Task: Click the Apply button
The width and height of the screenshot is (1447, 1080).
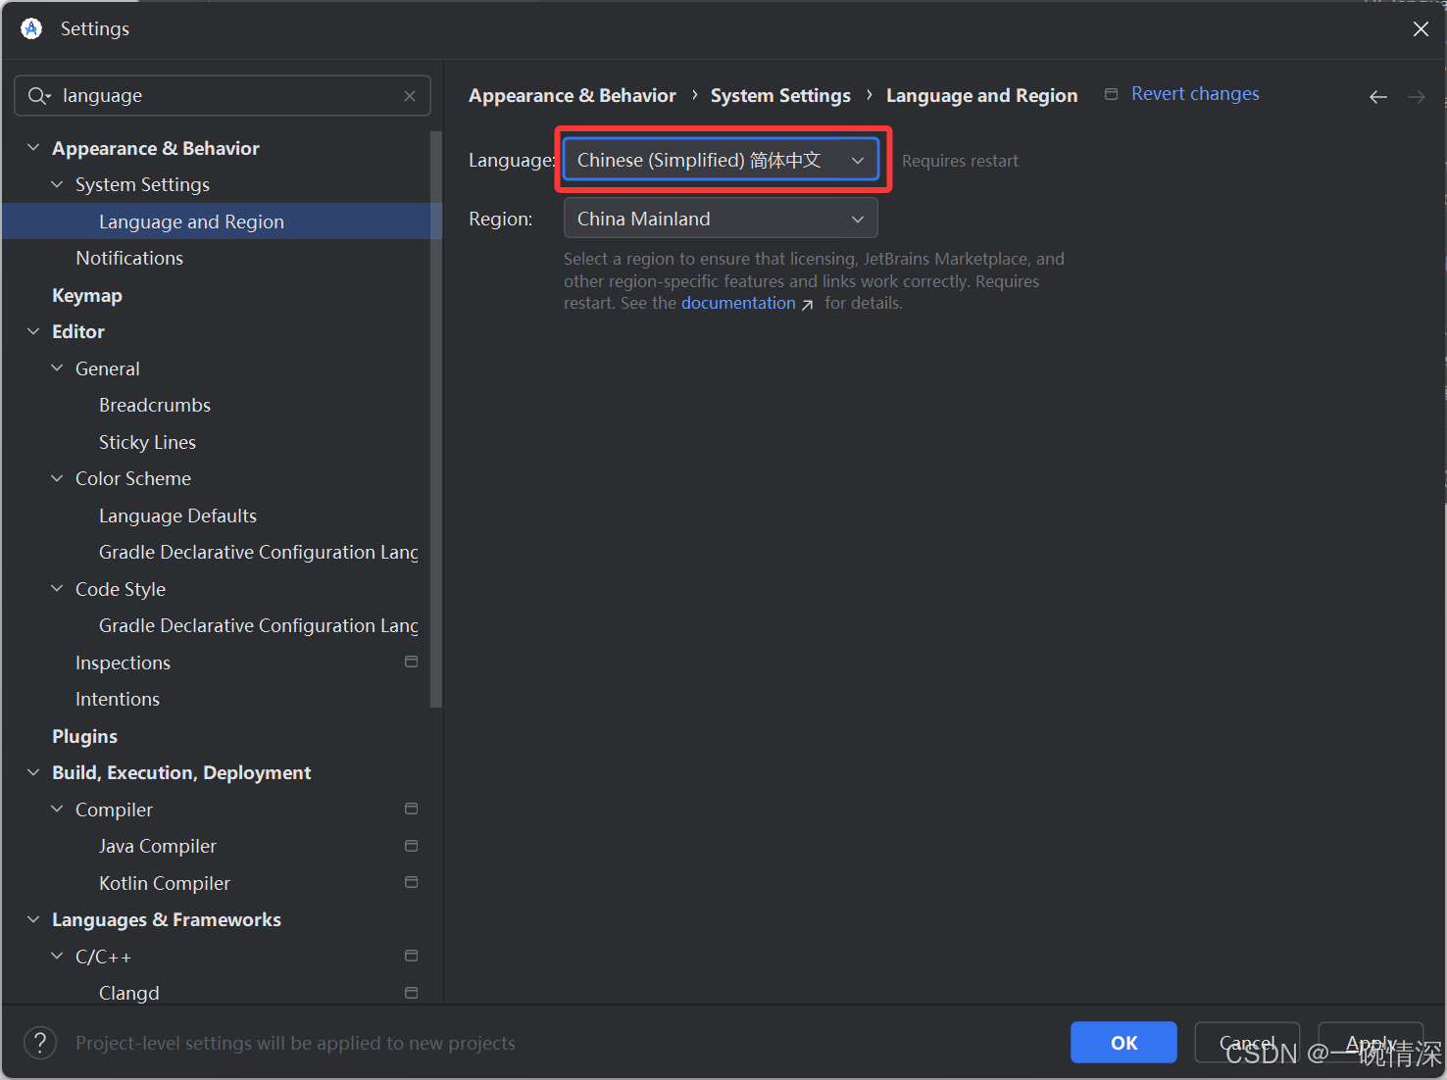Action: pyautogui.click(x=1371, y=1043)
